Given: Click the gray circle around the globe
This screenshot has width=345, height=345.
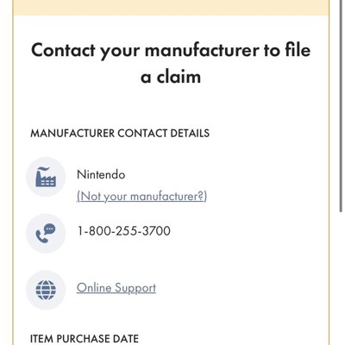Looking at the screenshot, I should tap(46, 290).
